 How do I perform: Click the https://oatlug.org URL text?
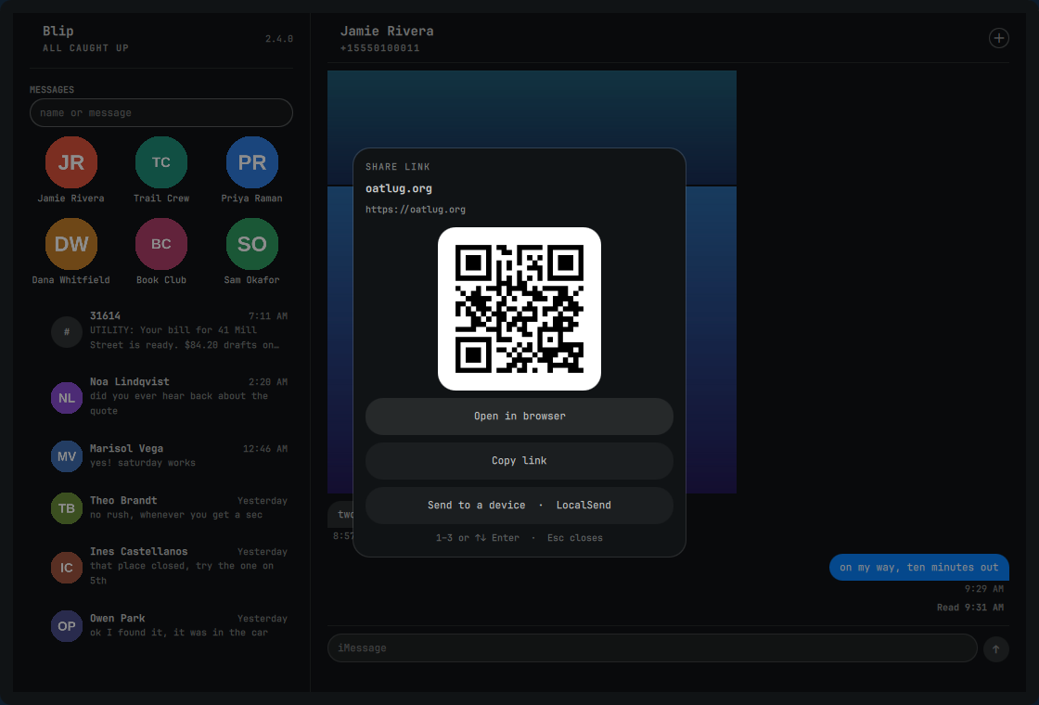tap(416, 210)
